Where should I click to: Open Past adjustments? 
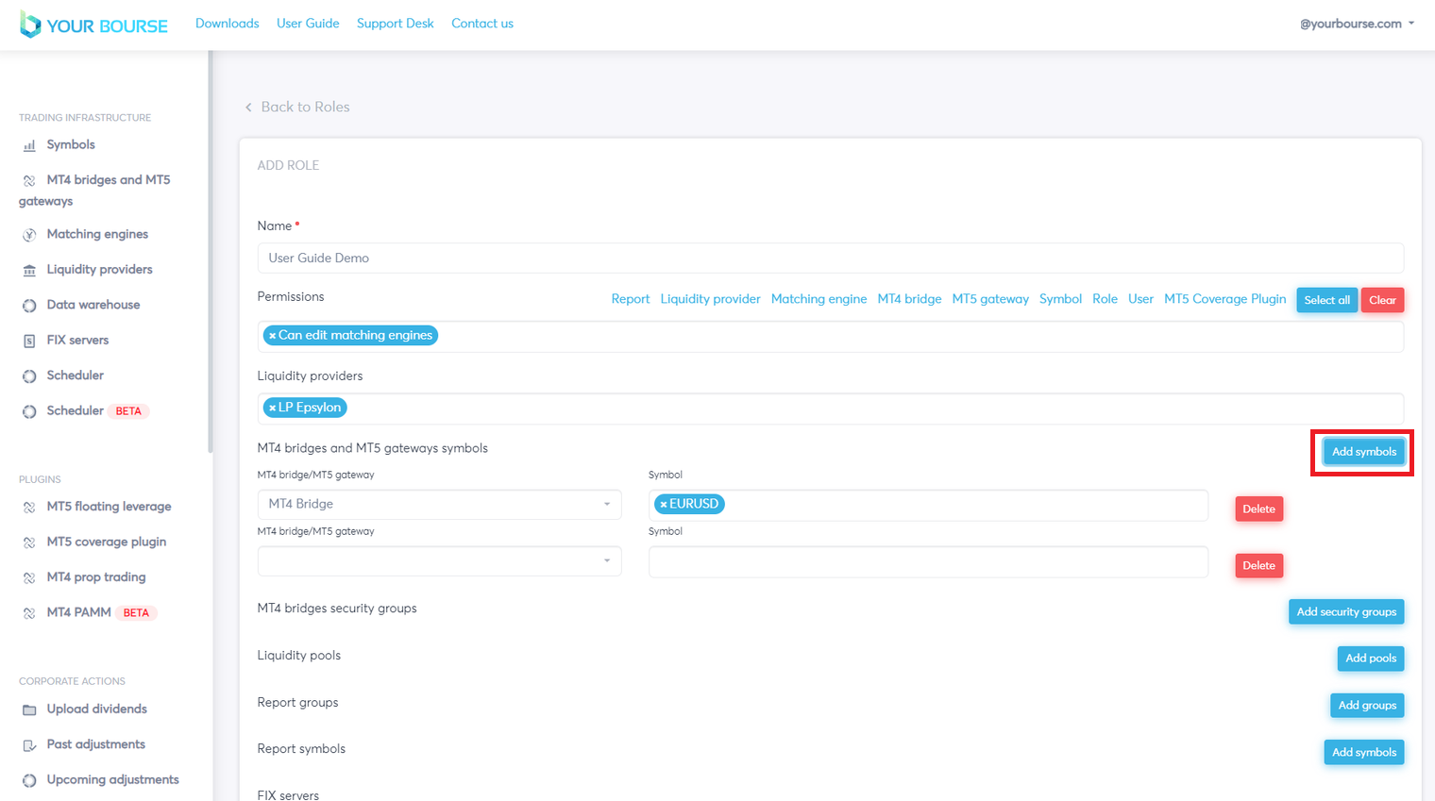point(96,745)
